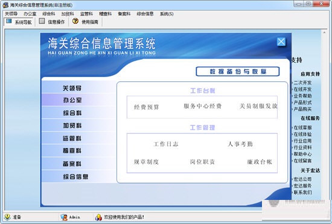Open the 综合科 menu in the menu bar

click(x=49, y=14)
